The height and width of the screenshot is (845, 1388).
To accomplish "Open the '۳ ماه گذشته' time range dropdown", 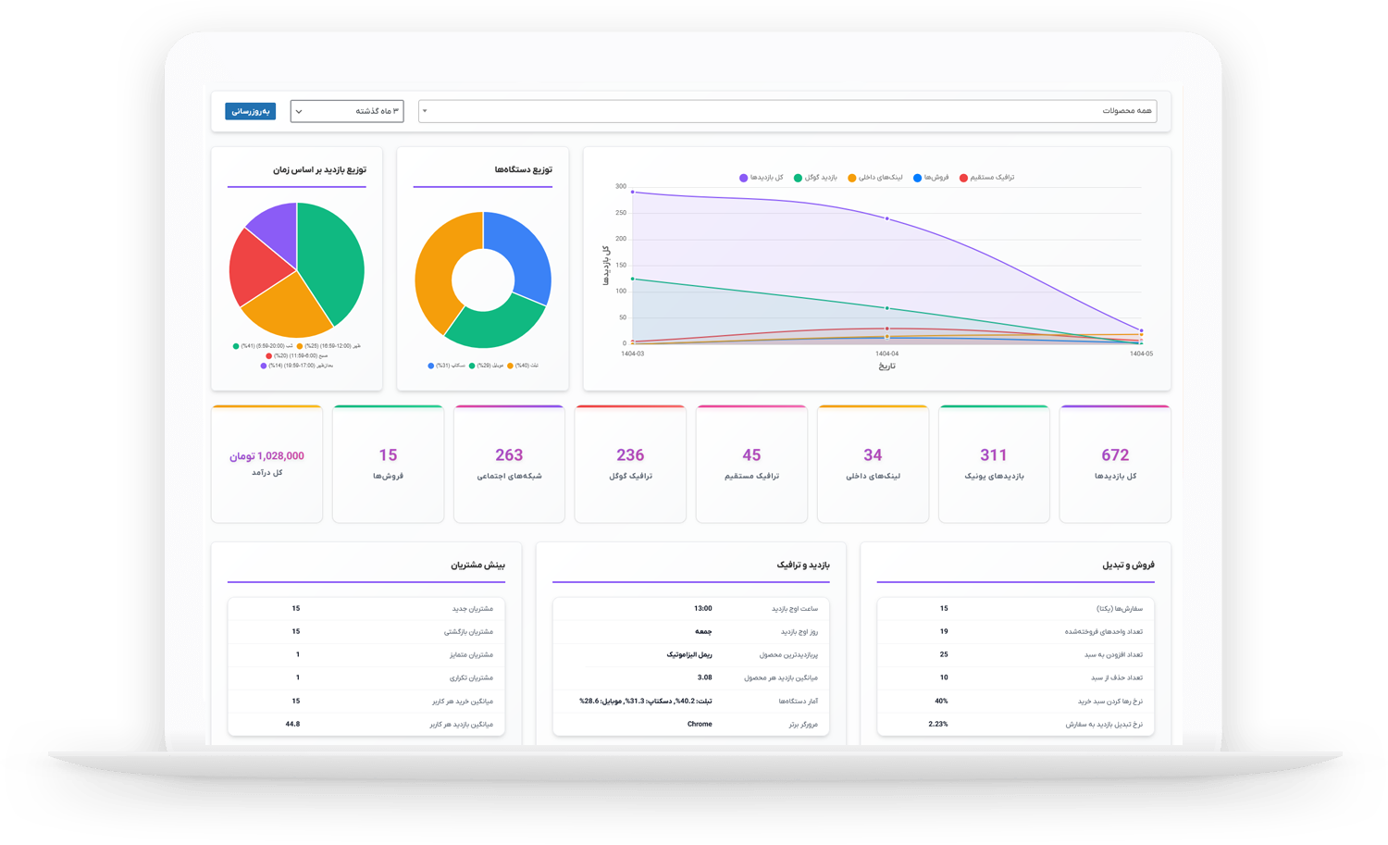I will 347,111.
